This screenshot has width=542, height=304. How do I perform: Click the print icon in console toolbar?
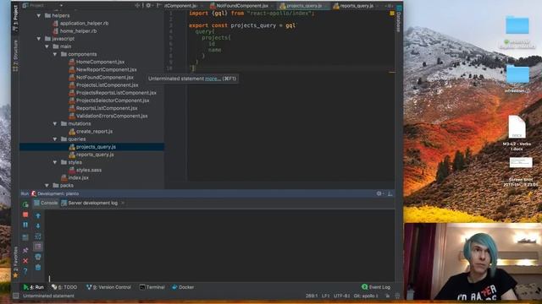(38, 257)
